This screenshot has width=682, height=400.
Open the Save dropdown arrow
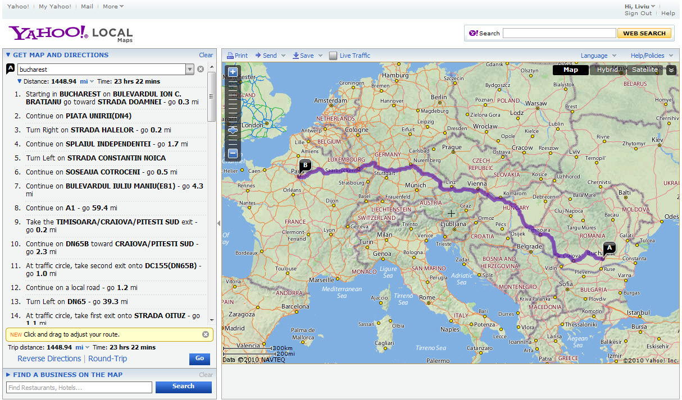tap(320, 56)
